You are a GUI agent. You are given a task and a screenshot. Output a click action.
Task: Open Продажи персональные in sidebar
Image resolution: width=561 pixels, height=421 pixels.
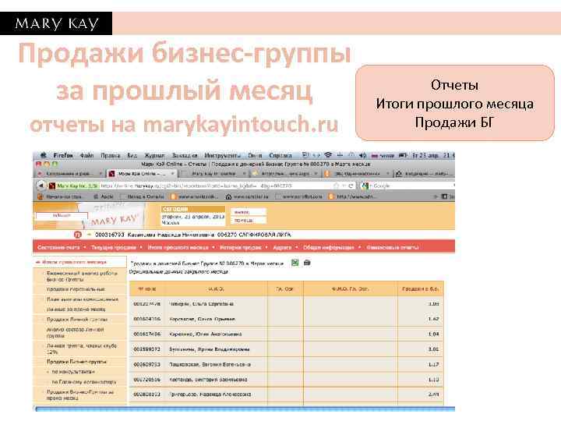point(76,289)
